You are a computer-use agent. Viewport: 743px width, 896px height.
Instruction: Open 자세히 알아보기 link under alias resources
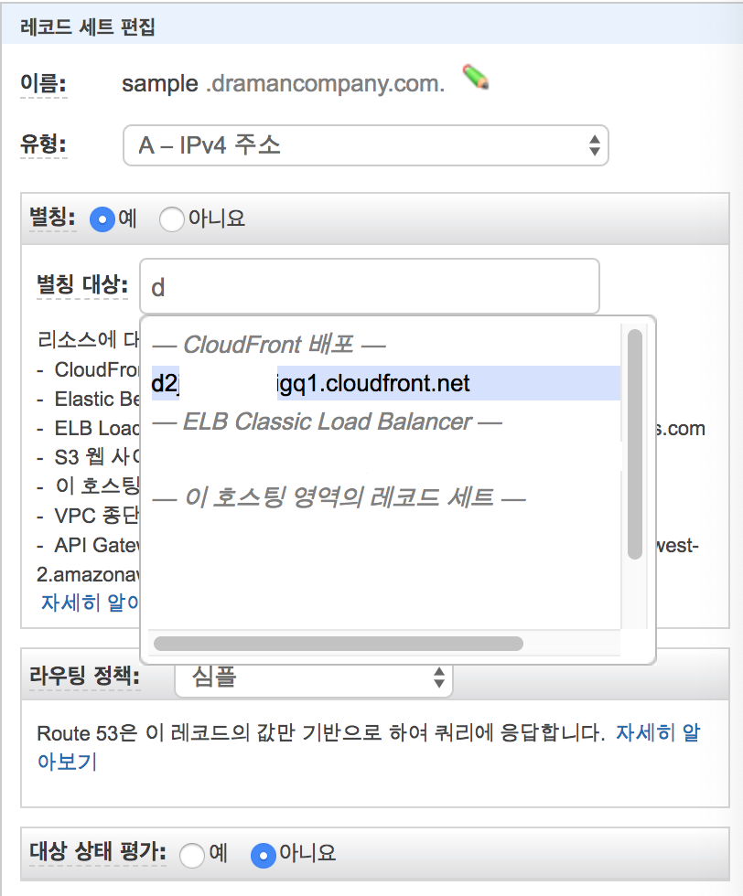click(90, 603)
